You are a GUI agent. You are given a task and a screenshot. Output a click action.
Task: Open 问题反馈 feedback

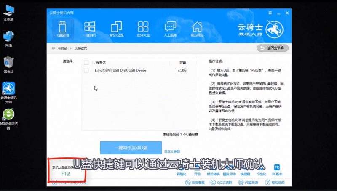point(248,183)
